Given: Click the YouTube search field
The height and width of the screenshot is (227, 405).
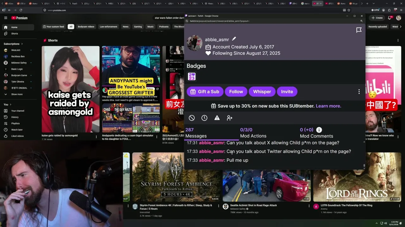Looking at the screenshot, I should click(168, 18).
